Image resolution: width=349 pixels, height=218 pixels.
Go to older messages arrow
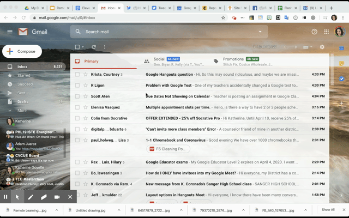(296, 47)
